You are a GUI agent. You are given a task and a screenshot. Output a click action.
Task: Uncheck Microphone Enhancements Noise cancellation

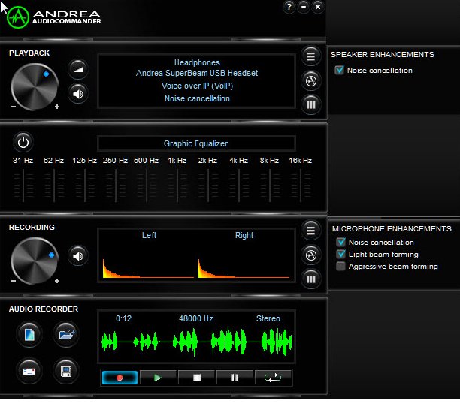[x=341, y=243]
